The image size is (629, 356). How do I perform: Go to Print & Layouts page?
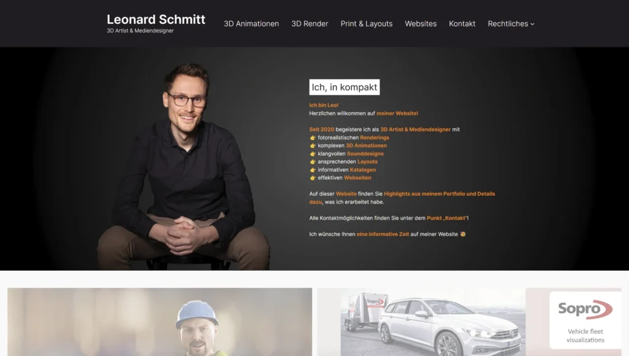(x=366, y=24)
